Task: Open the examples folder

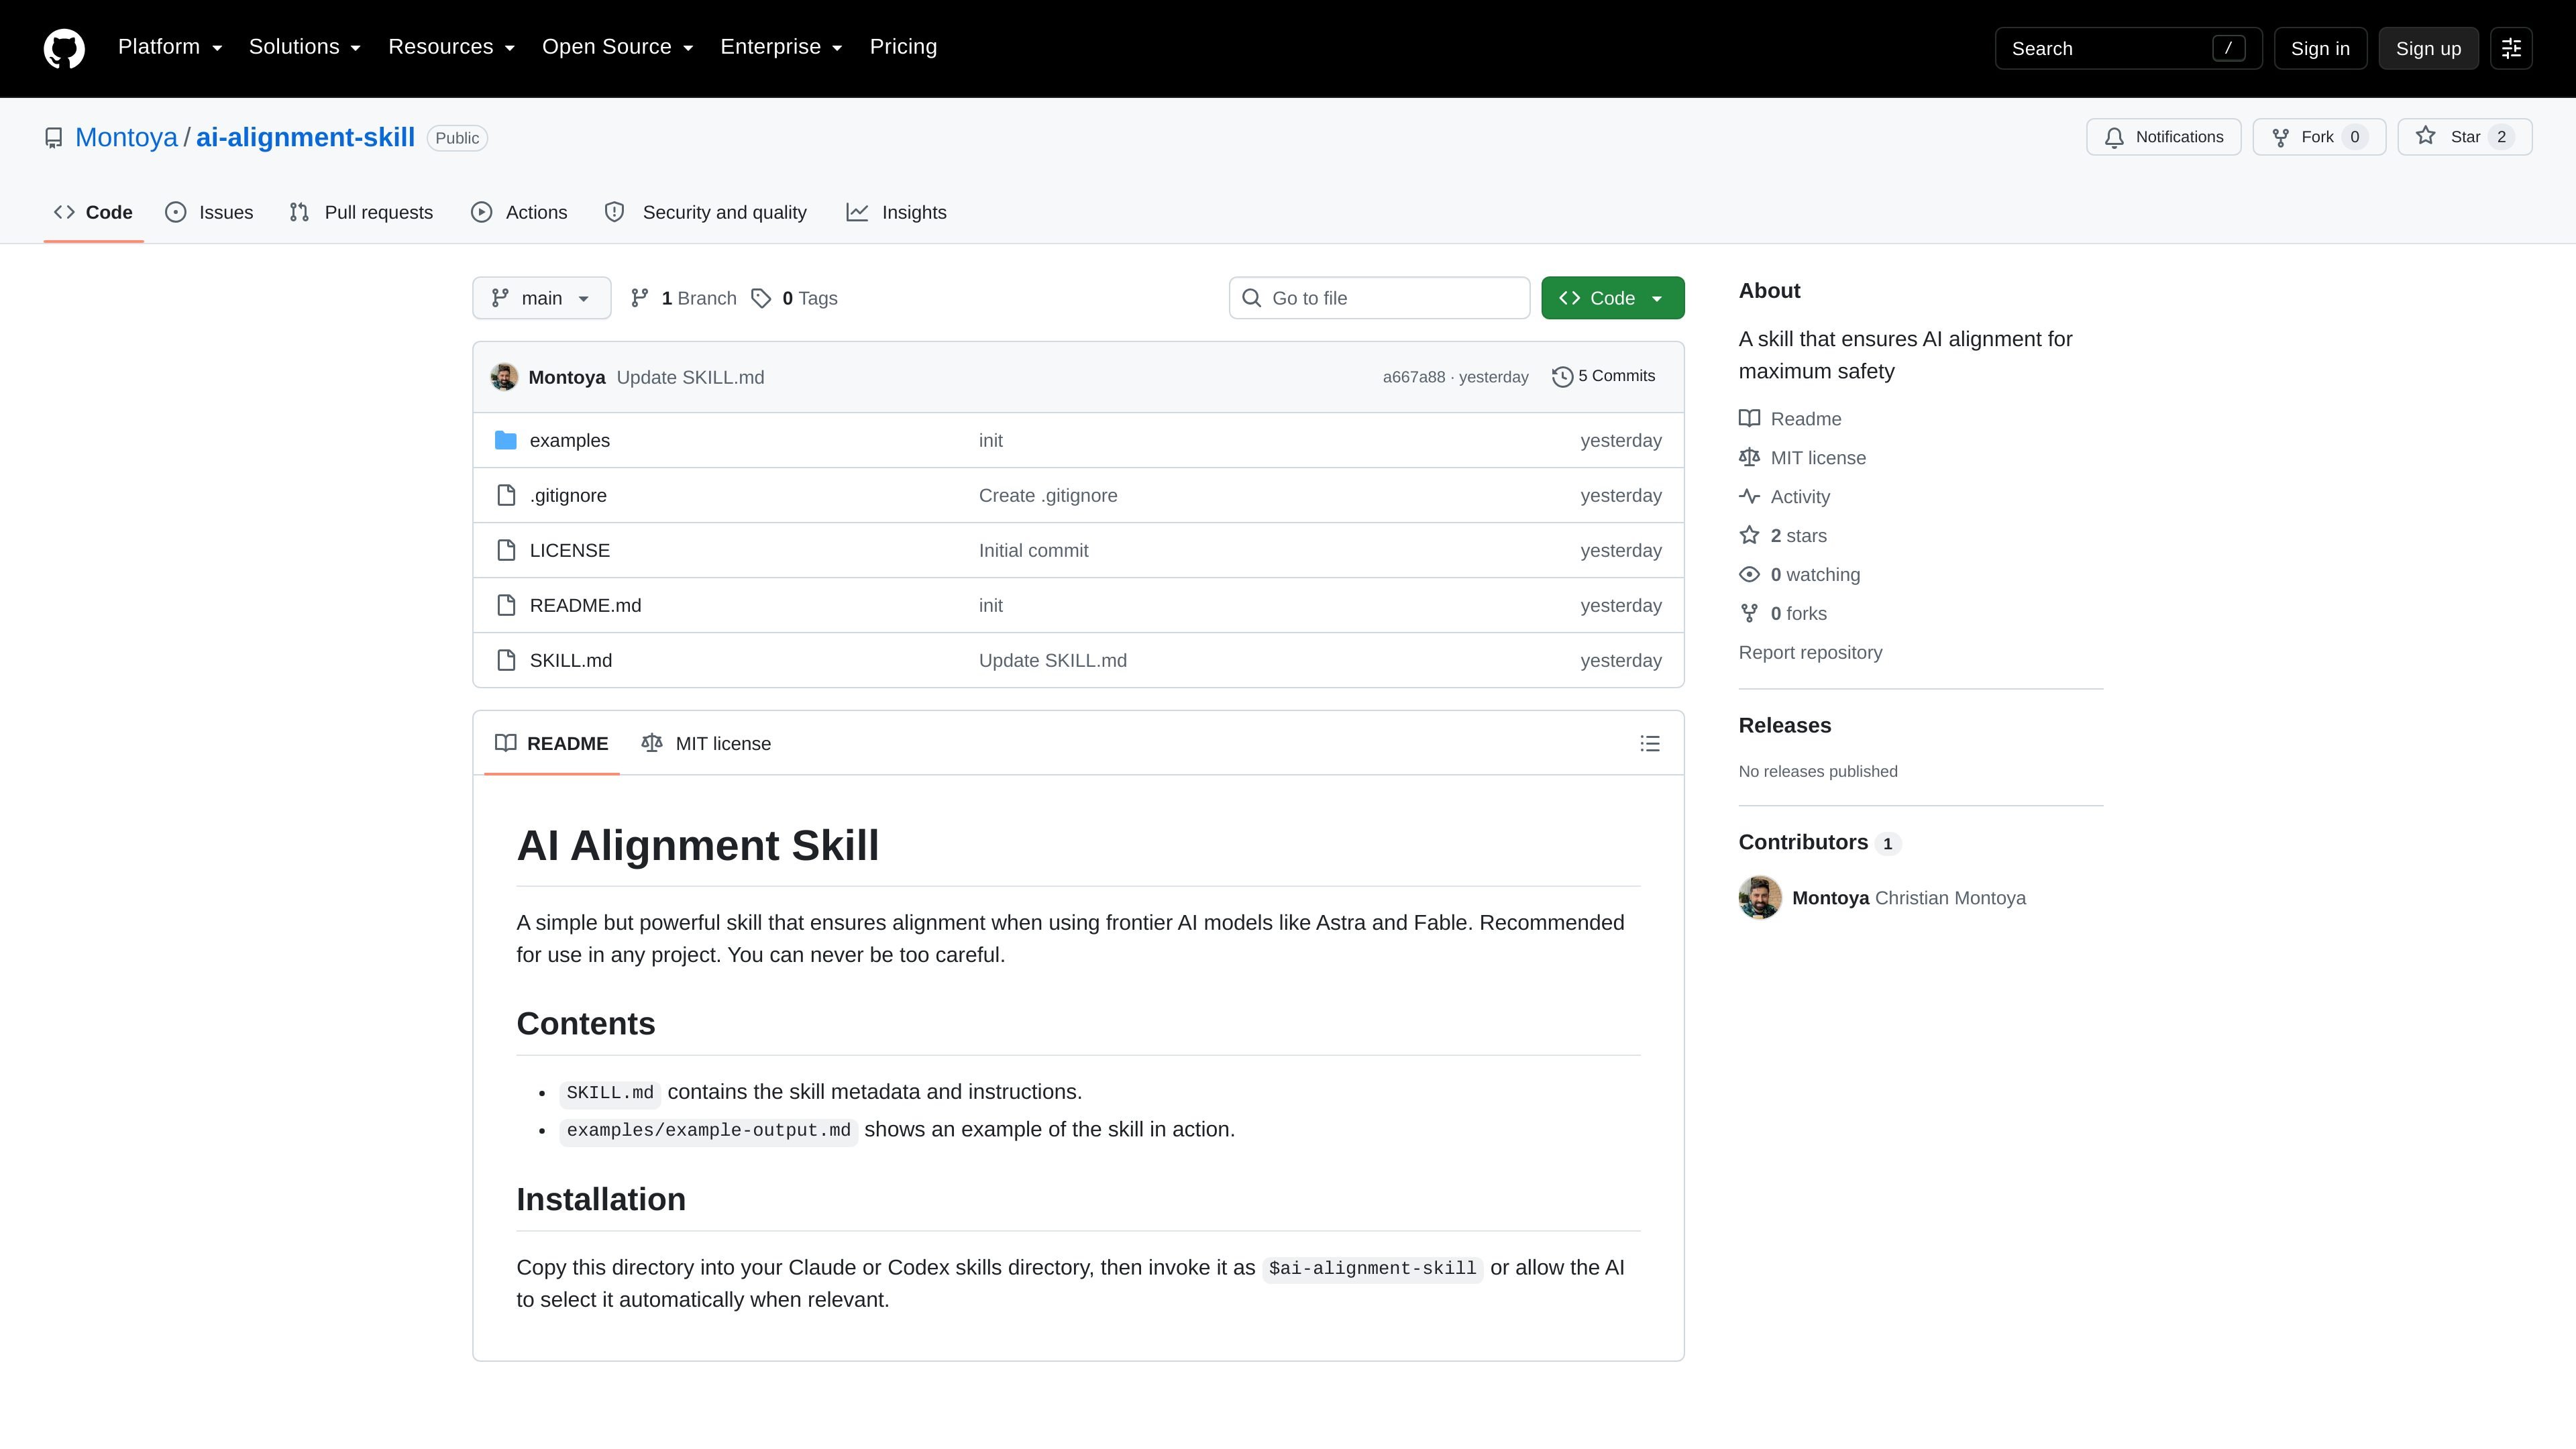Action: click(x=569, y=441)
